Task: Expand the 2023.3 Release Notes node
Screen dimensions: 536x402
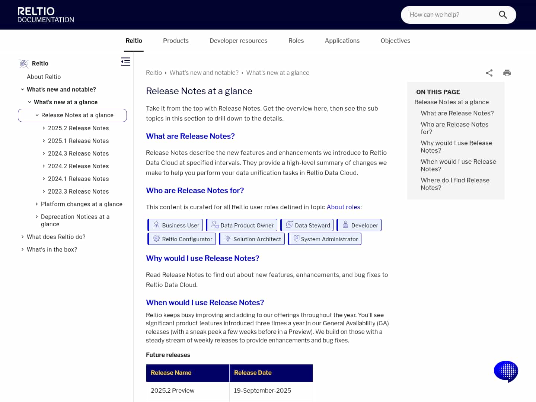Action: [x=44, y=191]
